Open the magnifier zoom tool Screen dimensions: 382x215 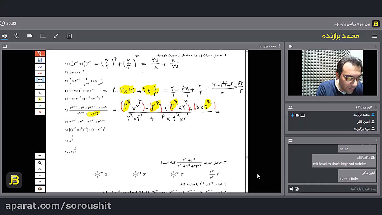[x=40, y=163]
